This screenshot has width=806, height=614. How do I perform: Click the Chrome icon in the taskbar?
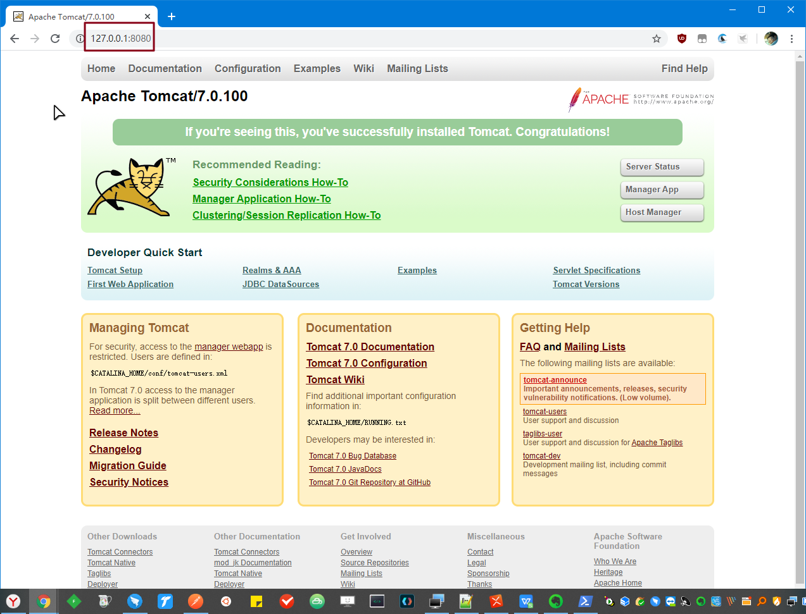click(44, 601)
